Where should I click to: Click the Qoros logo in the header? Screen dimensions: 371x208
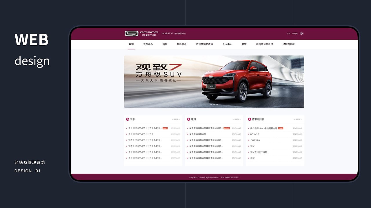pyautogui.click(x=141, y=34)
